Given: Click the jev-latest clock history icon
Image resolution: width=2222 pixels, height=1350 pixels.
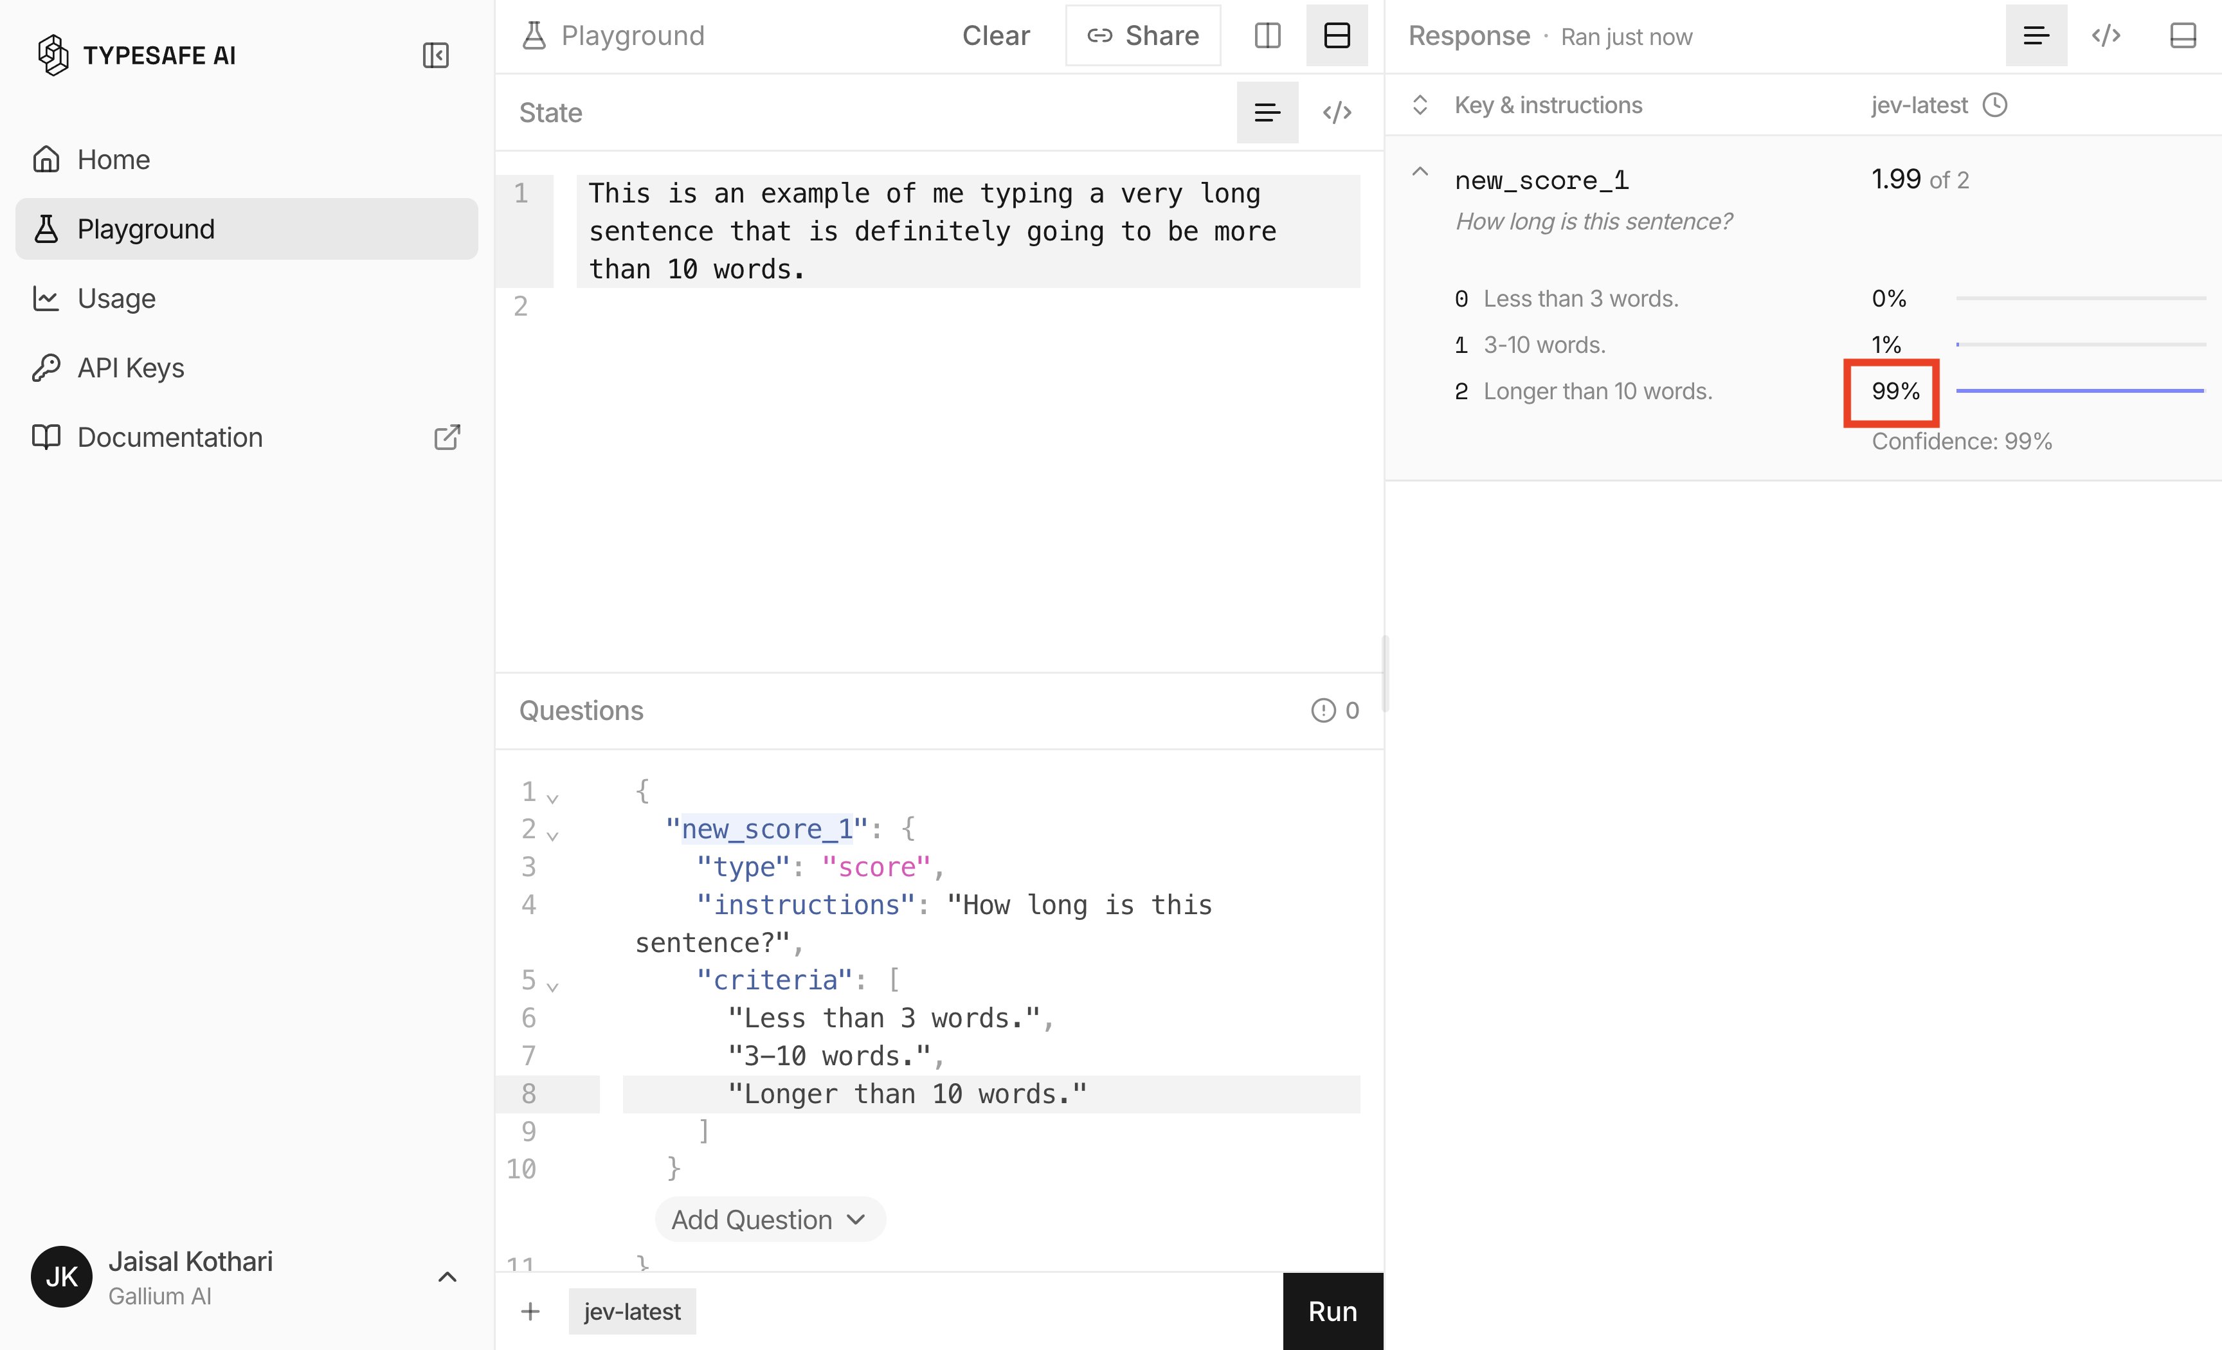Looking at the screenshot, I should click(x=1995, y=105).
